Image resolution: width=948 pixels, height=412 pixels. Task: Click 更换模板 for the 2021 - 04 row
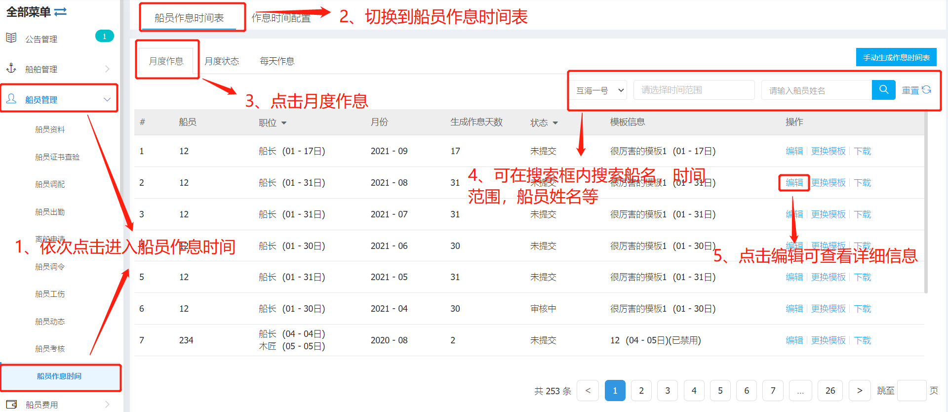coord(829,309)
